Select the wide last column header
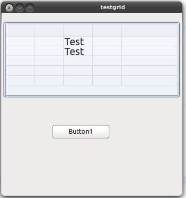This screenshot has width=186, height=198. [149, 30]
